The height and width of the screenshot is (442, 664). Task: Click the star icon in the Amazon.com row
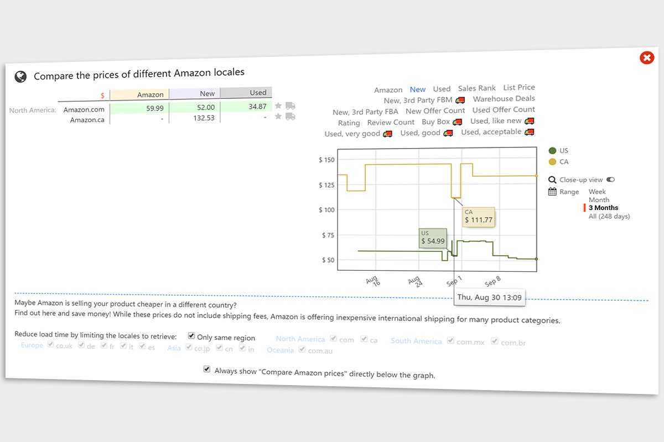pos(278,106)
